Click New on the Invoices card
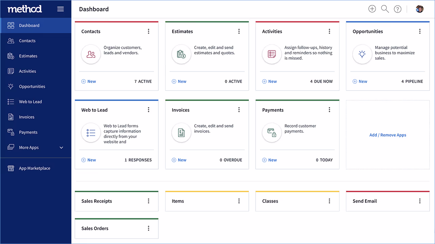The width and height of the screenshot is (435, 244). pyautogui.click(x=179, y=160)
